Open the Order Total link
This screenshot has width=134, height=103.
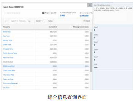(7, 45)
